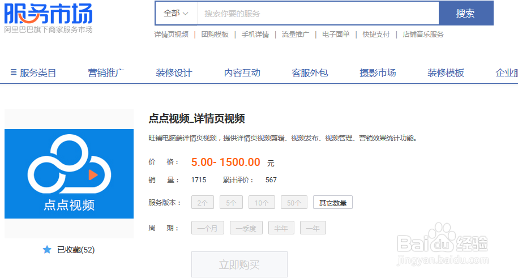Click the 点点视频 product thumbnail

69,174
